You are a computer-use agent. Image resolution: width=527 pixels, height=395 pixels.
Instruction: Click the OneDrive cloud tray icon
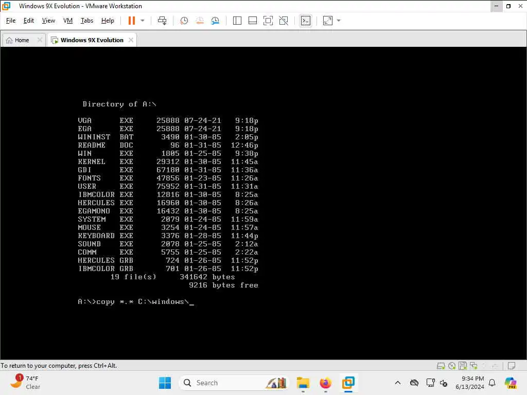coord(414,383)
